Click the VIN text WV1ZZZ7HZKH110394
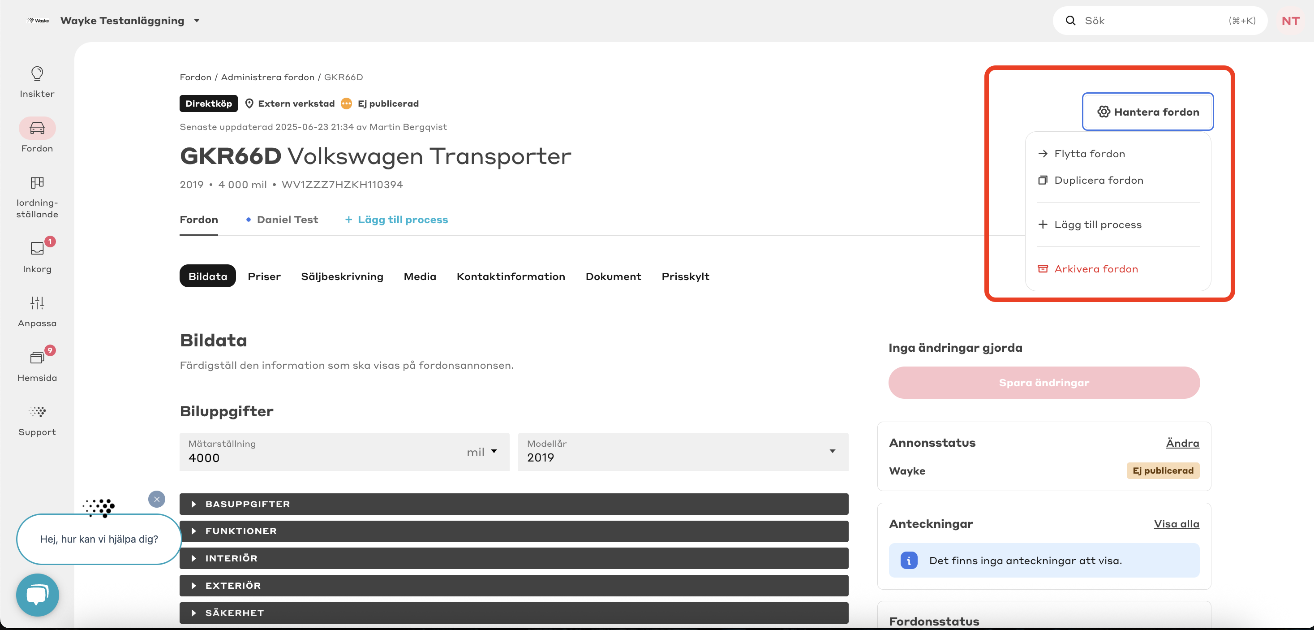This screenshot has height=630, width=1314. coord(342,185)
